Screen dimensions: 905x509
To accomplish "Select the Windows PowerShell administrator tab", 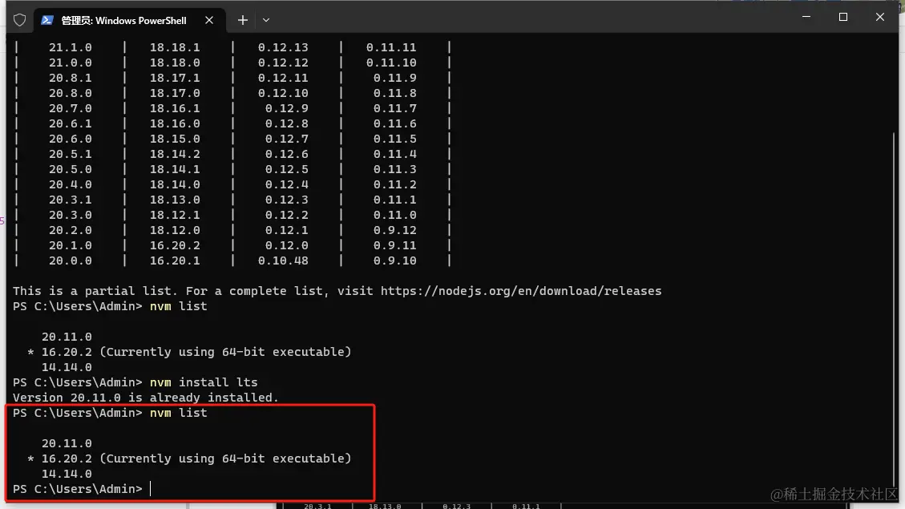I will 130,20.
